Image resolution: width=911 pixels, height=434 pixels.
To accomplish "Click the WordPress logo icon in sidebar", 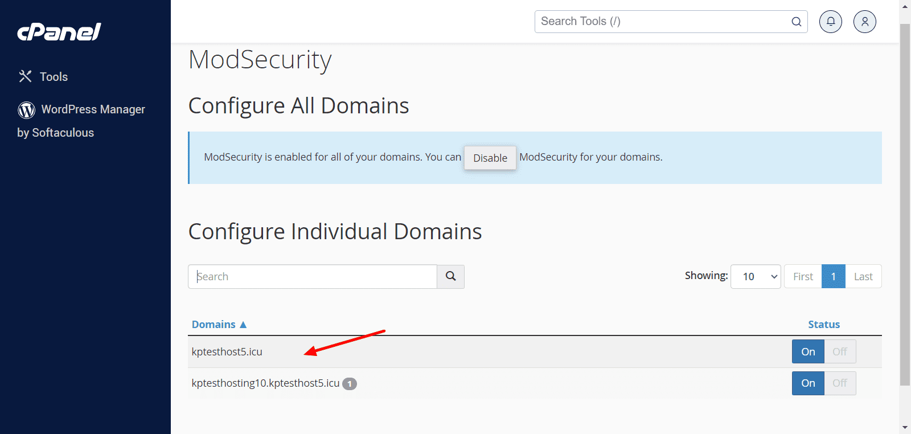I will coord(26,109).
